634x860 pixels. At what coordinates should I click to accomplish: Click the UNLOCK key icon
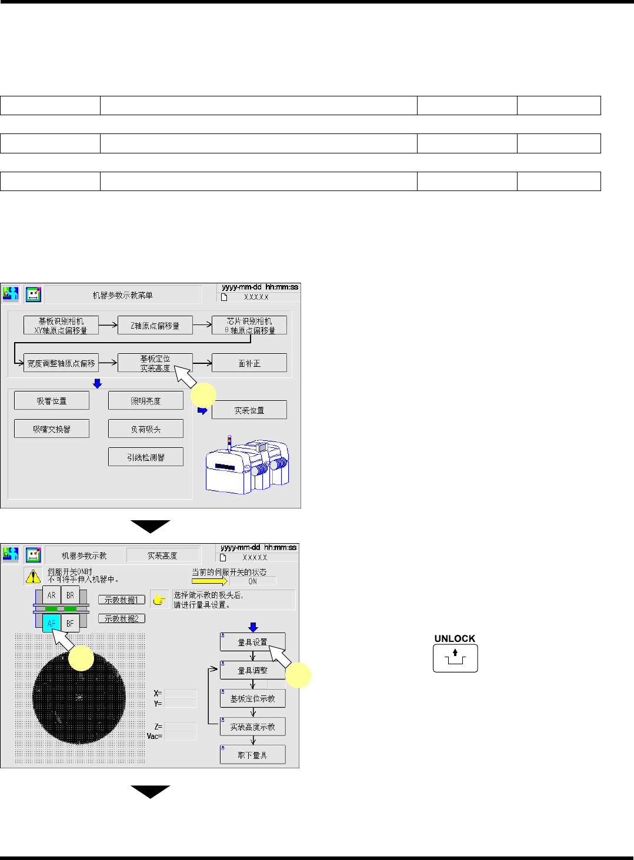coord(455,658)
